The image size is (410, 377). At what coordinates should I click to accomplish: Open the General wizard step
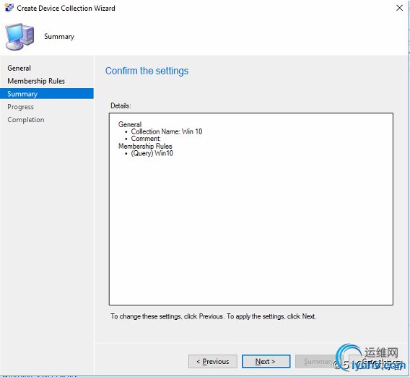pos(19,68)
